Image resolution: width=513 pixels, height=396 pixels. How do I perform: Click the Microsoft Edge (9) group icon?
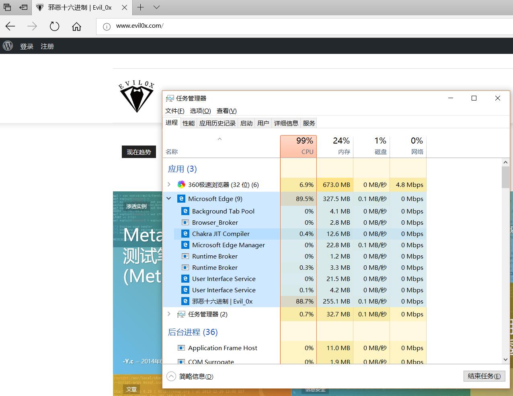point(181,199)
